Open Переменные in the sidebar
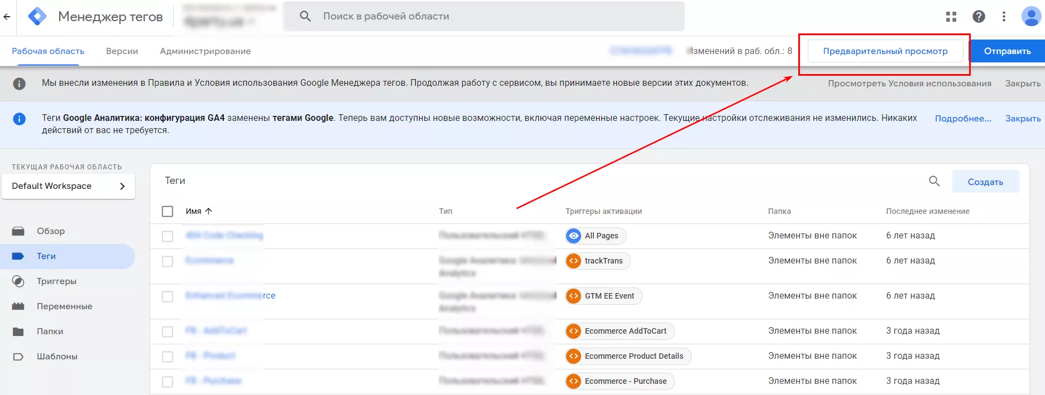Image resolution: width=1045 pixels, height=395 pixels. (x=64, y=306)
